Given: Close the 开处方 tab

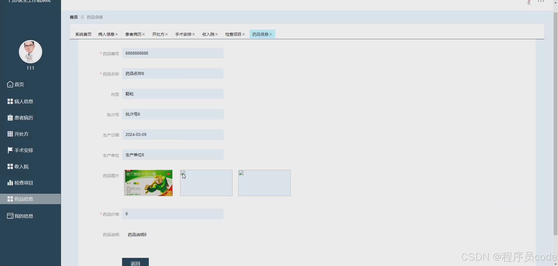Looking at the screenshot, I should [167, 34].
